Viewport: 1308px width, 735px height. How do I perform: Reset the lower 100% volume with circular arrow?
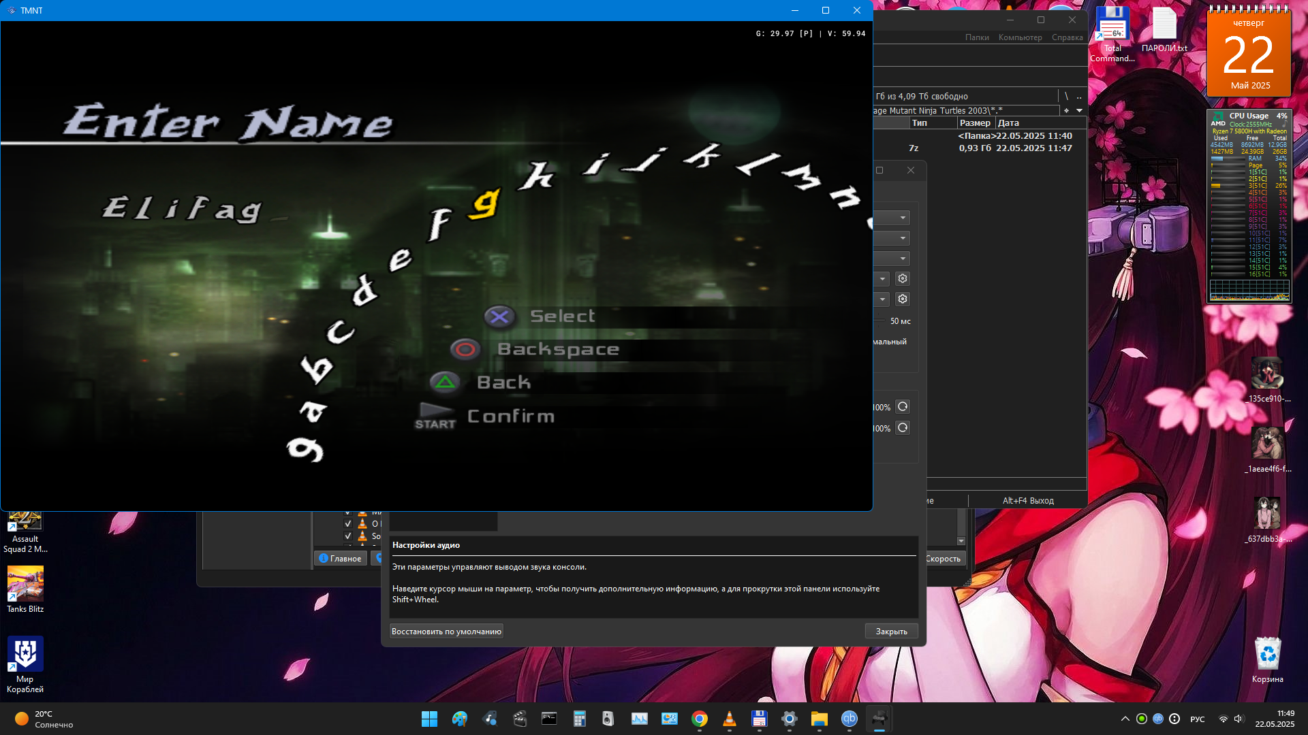[x=903, y=428]
